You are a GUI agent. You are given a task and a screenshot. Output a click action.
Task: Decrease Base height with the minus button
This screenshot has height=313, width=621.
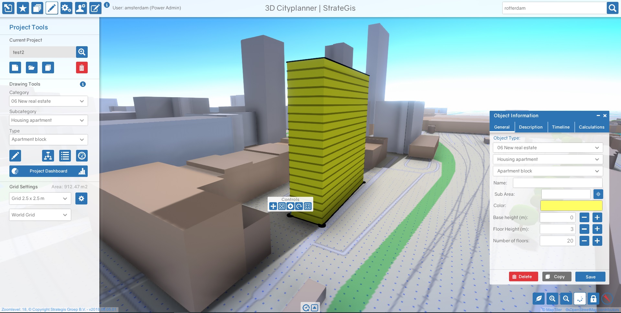pyautogui.click(x=584, y=217)
